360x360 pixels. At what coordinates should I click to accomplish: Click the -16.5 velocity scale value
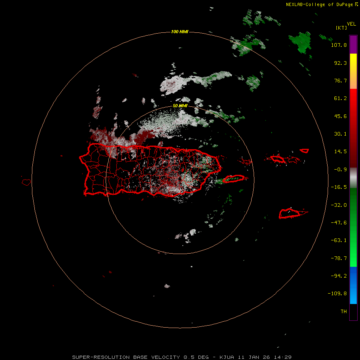tap(339, 187)
